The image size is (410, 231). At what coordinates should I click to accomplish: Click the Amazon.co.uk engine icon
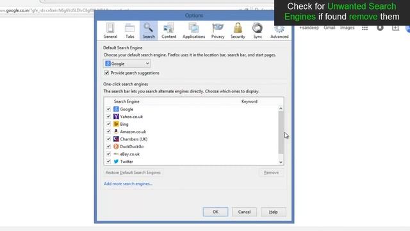[116, 132]
